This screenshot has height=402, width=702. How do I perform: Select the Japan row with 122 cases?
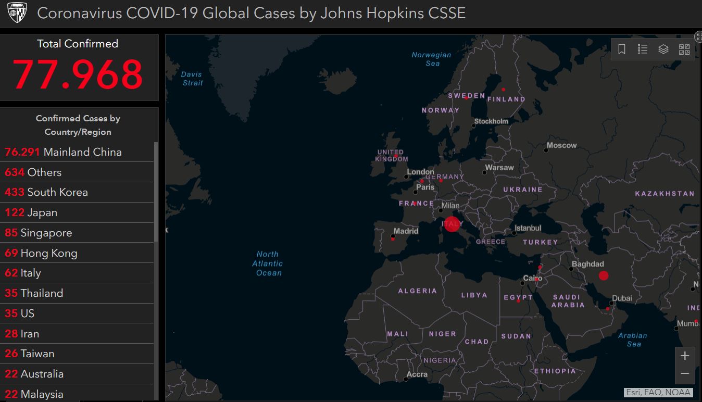pos(77,212)
